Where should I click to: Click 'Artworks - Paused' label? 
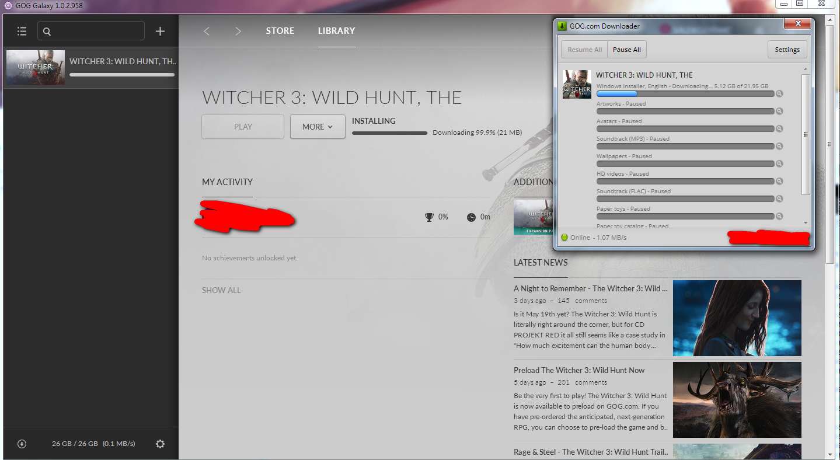tap(621, 104)
